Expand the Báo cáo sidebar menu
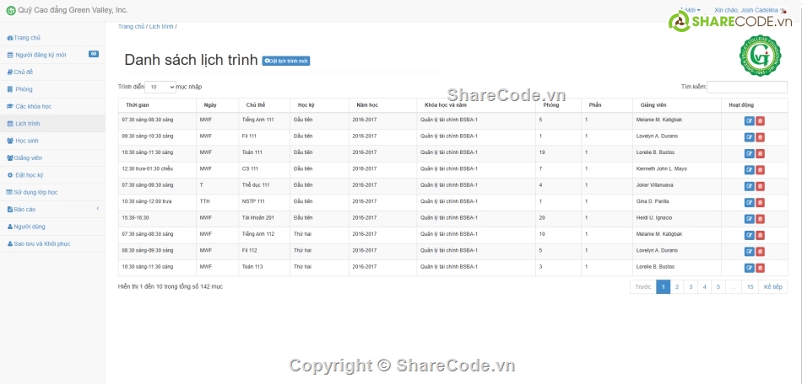 tap(52, 209)
